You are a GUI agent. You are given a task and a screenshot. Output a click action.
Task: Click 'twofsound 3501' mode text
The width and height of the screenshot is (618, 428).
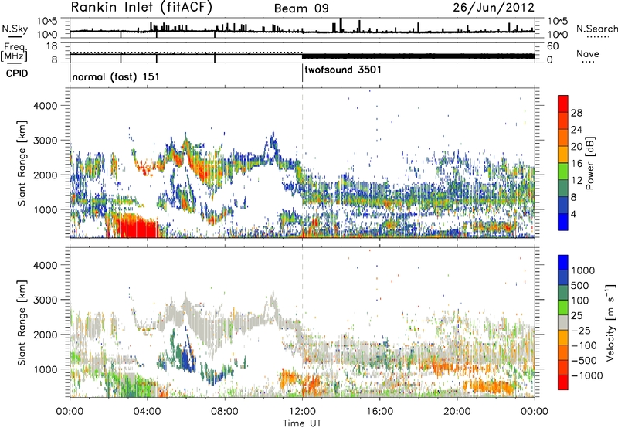343,70
